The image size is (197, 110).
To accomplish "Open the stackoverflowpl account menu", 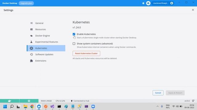I will pyautogui.click(x=163, y=3).
